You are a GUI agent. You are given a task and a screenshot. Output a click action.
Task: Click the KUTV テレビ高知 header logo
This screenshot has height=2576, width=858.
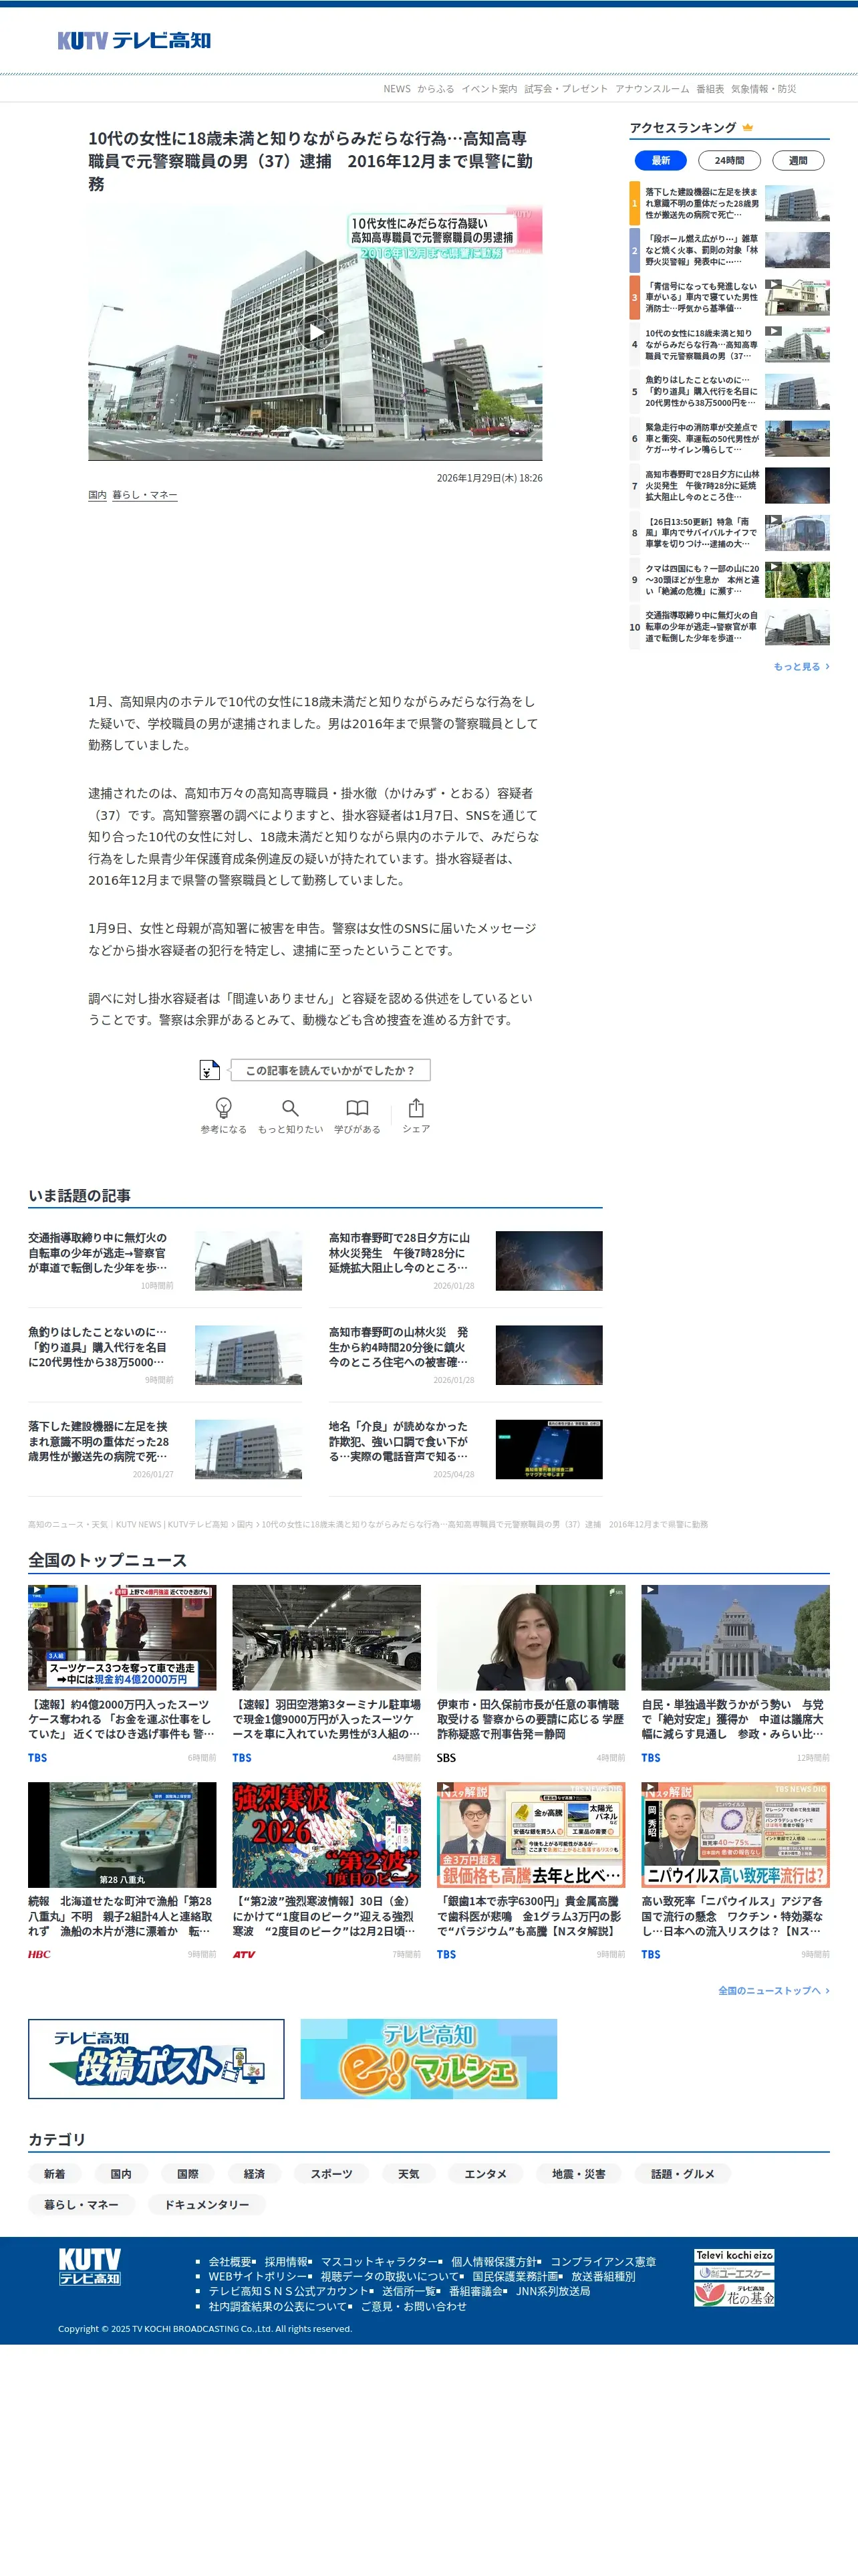pyautogui.click(x=134, y=40)
